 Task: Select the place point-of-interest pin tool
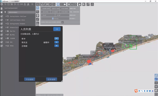38,16
